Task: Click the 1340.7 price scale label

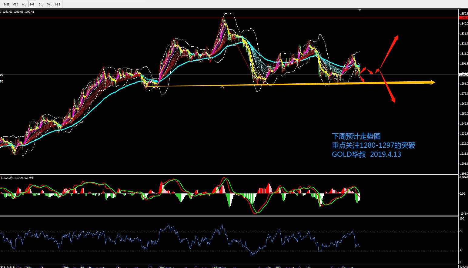Action: pyautogui.click(x=464, y=24)
